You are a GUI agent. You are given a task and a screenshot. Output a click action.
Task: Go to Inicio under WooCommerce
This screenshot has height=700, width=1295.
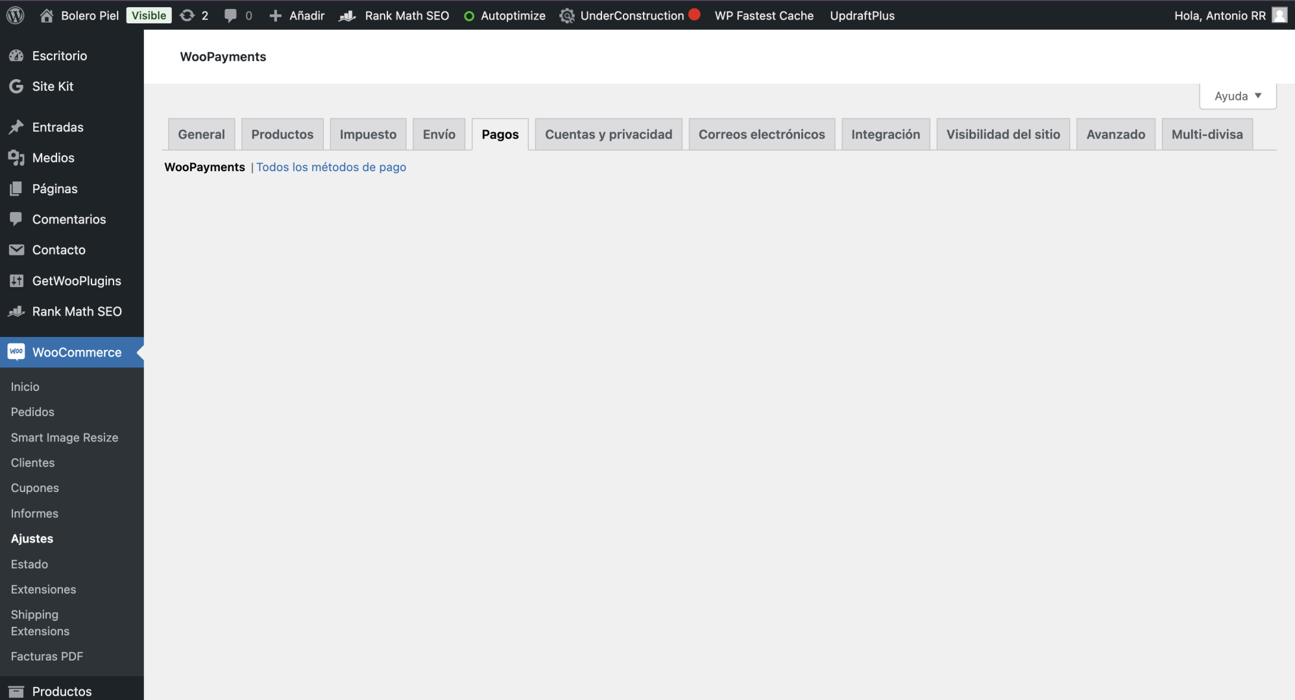[25, 387]
